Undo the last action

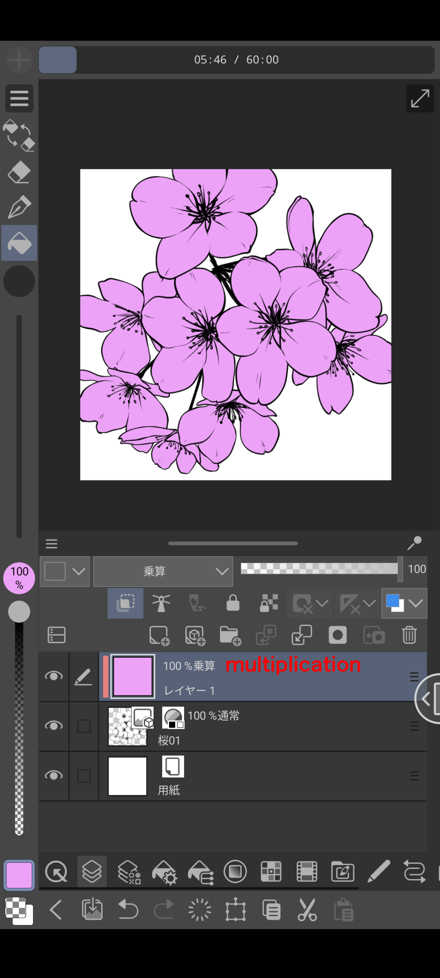(128, 910)
